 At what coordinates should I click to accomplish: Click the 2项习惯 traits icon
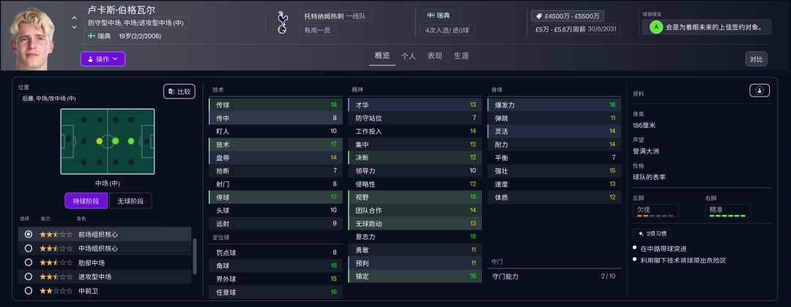(638, 234)
